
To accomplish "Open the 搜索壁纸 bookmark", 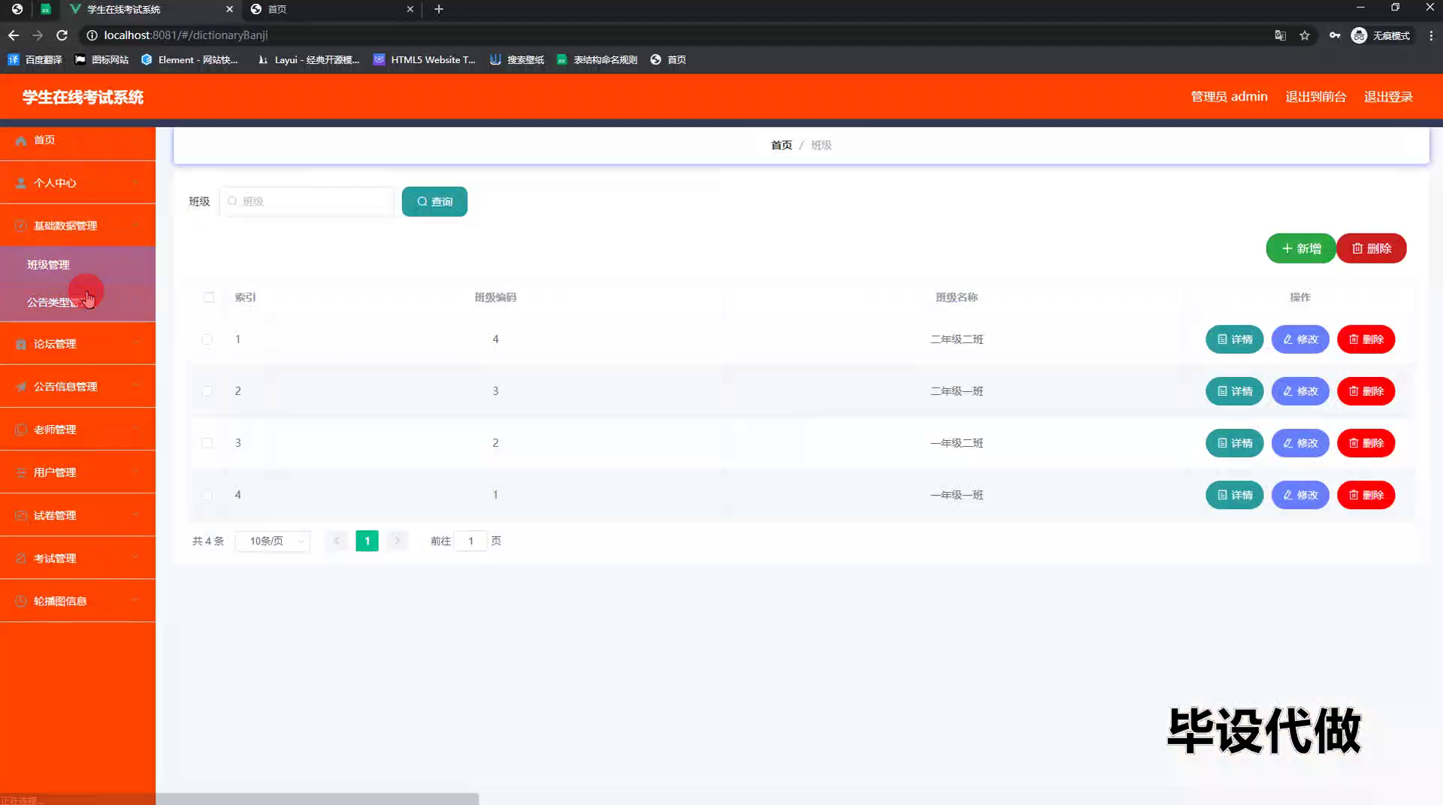I will tap(517, 59).
